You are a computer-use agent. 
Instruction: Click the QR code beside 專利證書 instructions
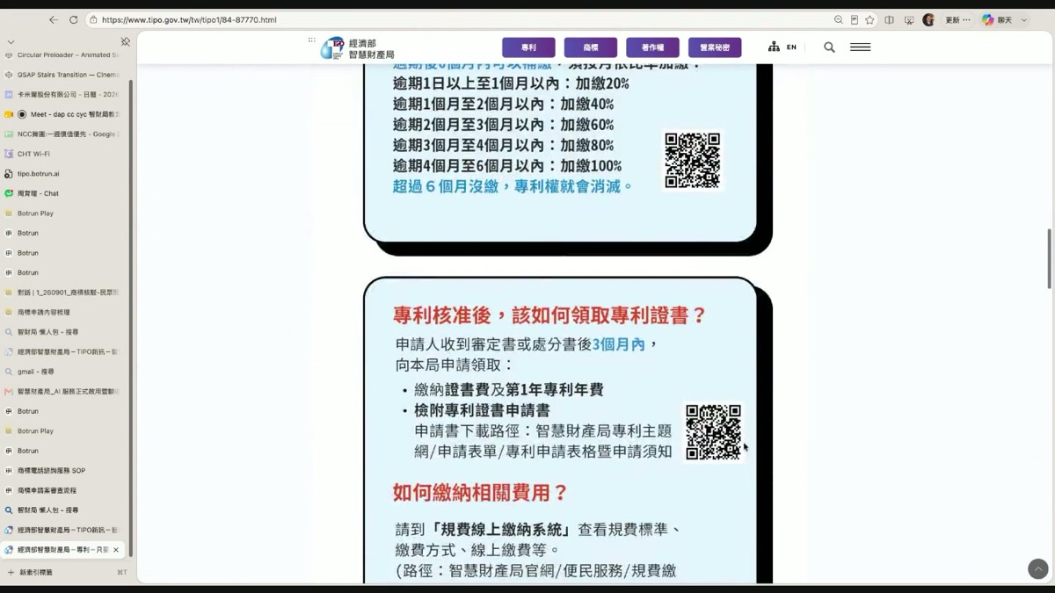pos(714,432)
